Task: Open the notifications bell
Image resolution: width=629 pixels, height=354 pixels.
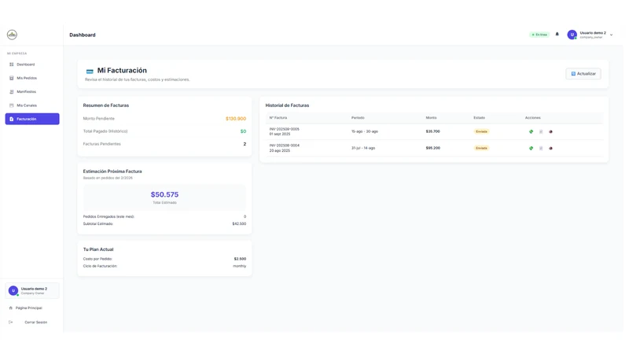Action: pos(557,34)
